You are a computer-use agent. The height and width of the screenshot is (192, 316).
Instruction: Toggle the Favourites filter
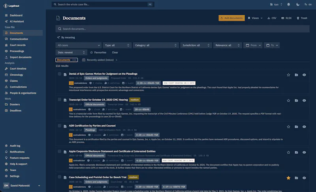point(98,52)
